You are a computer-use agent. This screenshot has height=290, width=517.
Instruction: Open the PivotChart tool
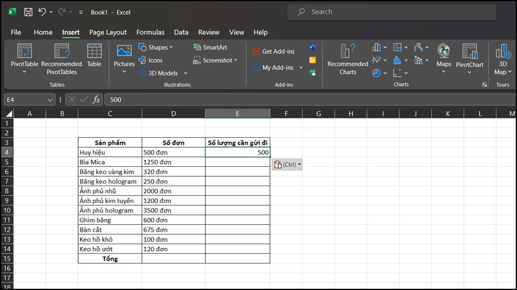[x=470, y=59]
